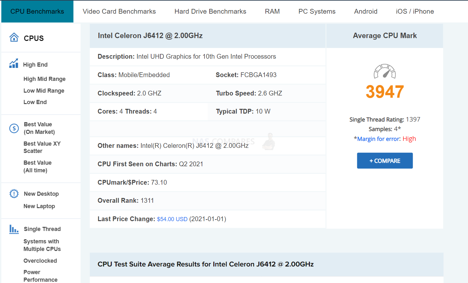Click the Intel Celeron J6412 @ 2.00GHz title
Image resolution: width=468 pixels, height=283 pixels.
point(150,36)
